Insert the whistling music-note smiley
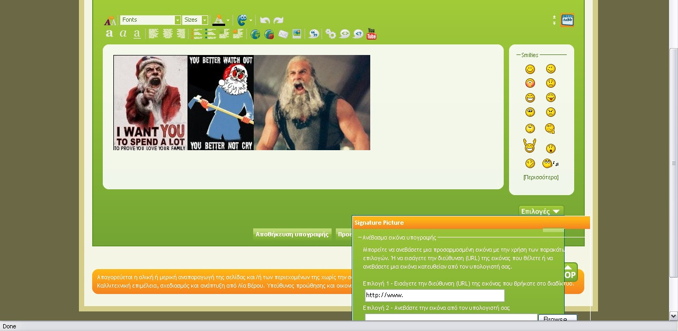 click(550, 163)
